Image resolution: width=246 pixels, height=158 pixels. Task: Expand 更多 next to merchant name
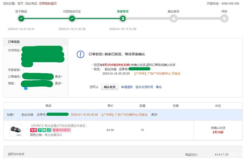59,83
